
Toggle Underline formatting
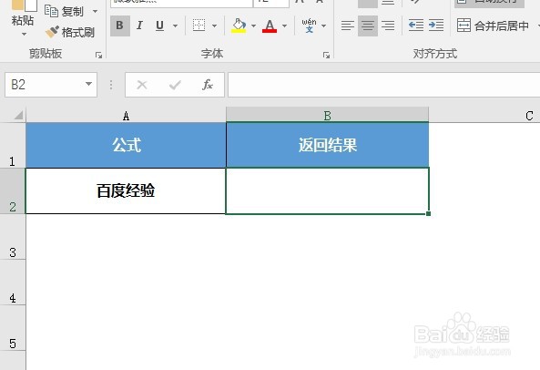(159, 26)
